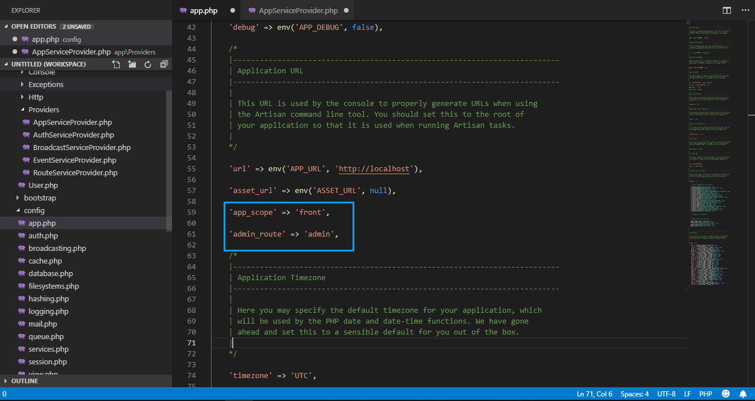Click the 'timezone' key on line 74
The width and height of the screenshot is (755, 401).
click(251, 376)
